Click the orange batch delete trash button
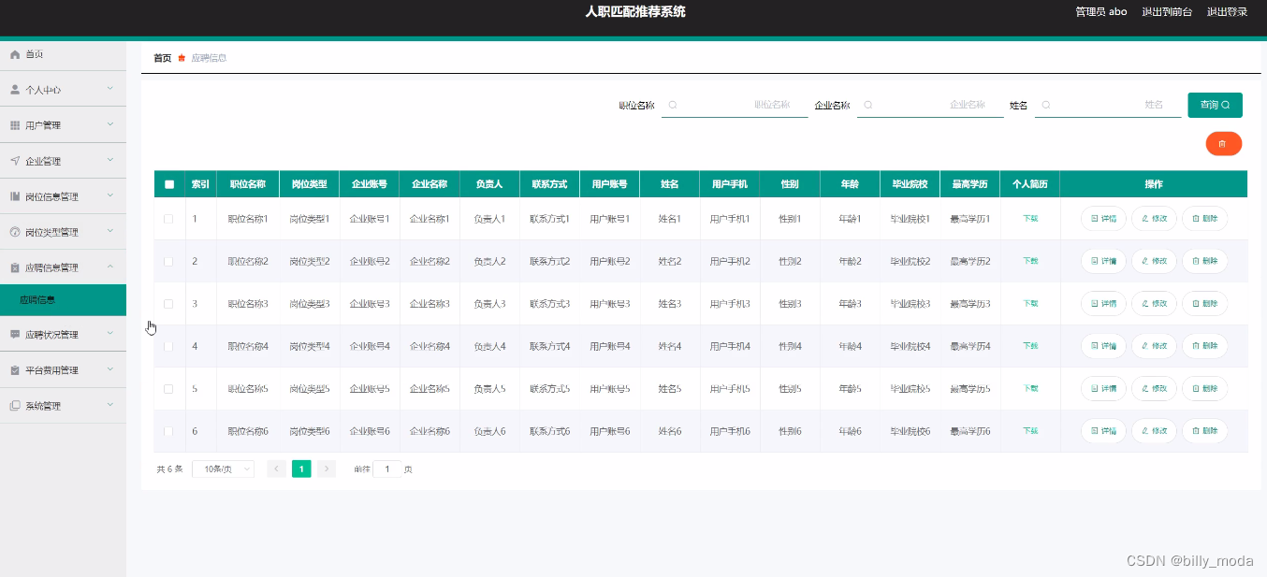This screenshot has width=1267, height=577. coord(1223,143)
